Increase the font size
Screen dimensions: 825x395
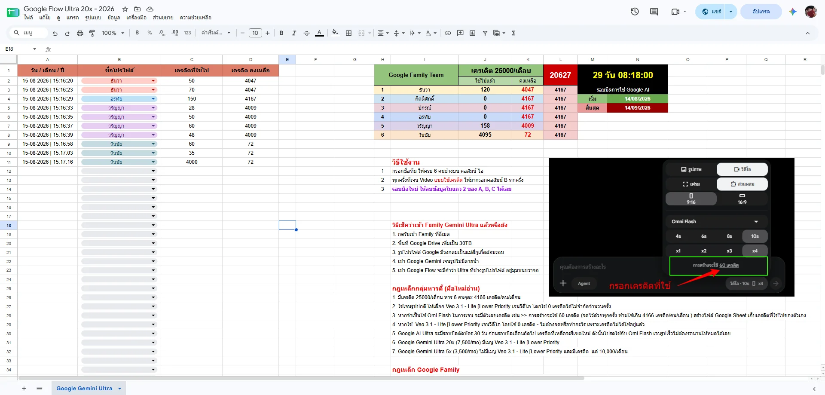tap(268, 33)
